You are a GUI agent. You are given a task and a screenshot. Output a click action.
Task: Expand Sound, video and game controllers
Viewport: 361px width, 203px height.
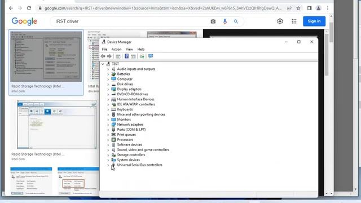(108, 150)
